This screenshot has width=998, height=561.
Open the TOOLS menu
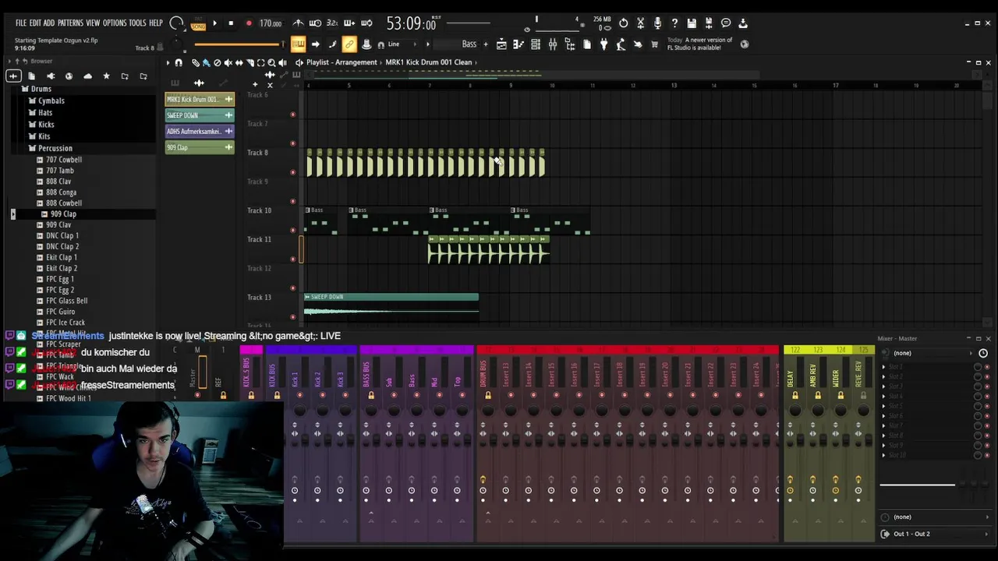[137, 23]
